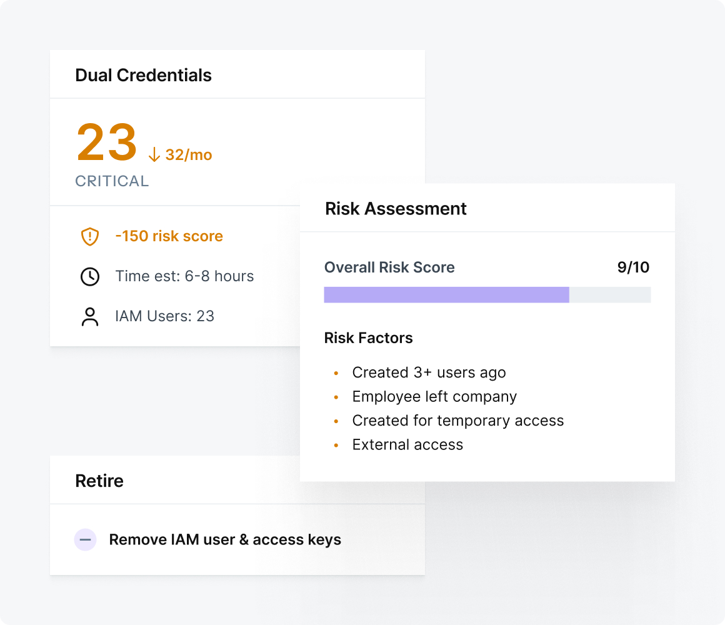Expand the Retire section header

(99, 481)
